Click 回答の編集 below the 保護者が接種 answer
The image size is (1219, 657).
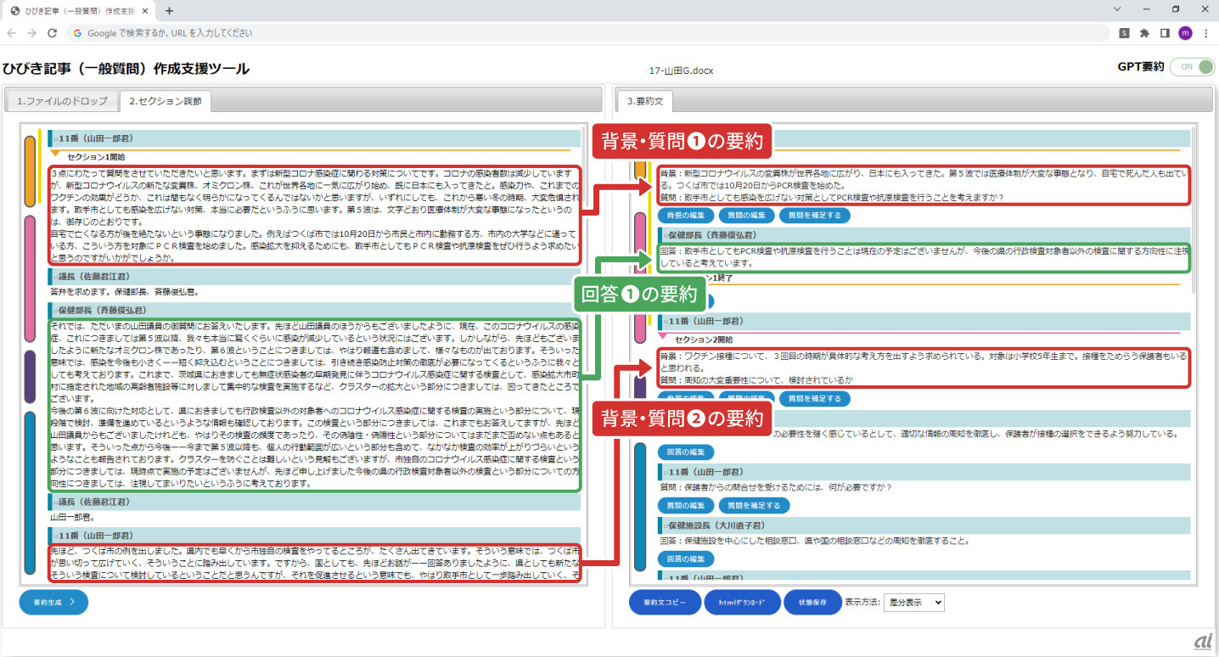pos(686,452)
